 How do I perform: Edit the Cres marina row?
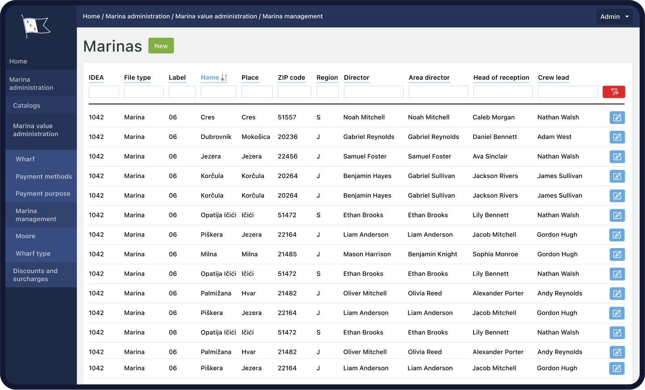pyautogui.click(x=617, y=117)
